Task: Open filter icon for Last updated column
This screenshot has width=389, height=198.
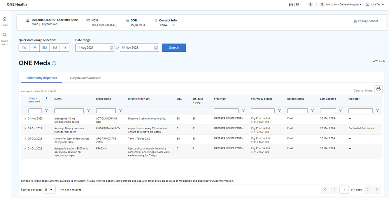Action: (341, 111)
